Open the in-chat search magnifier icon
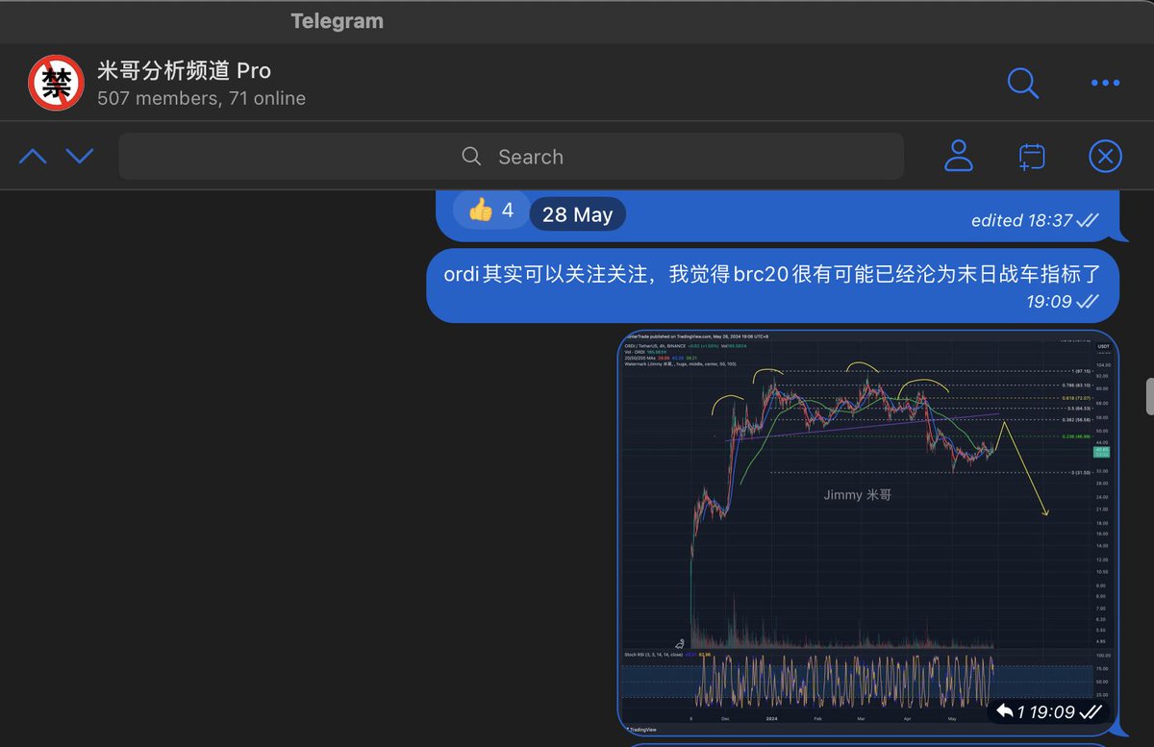 point(1023,84)
